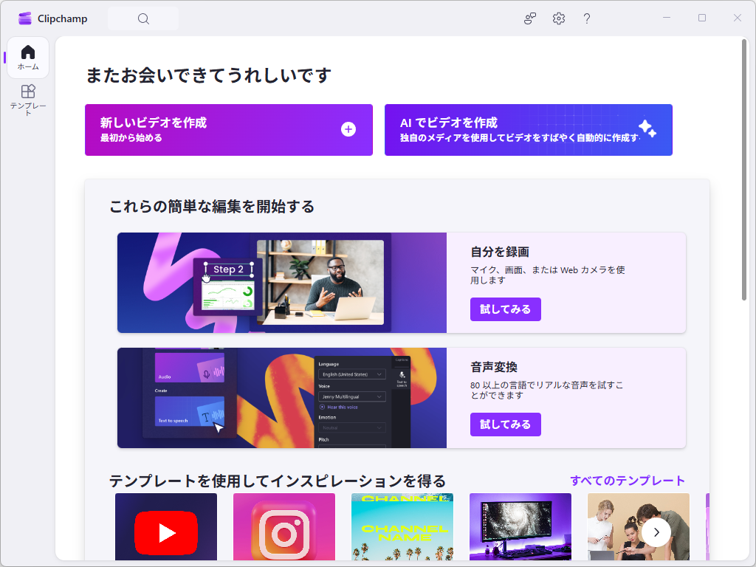Open the gaming monitor template thumbnail
Screen dimensions: 756x567
click(520, 526)
